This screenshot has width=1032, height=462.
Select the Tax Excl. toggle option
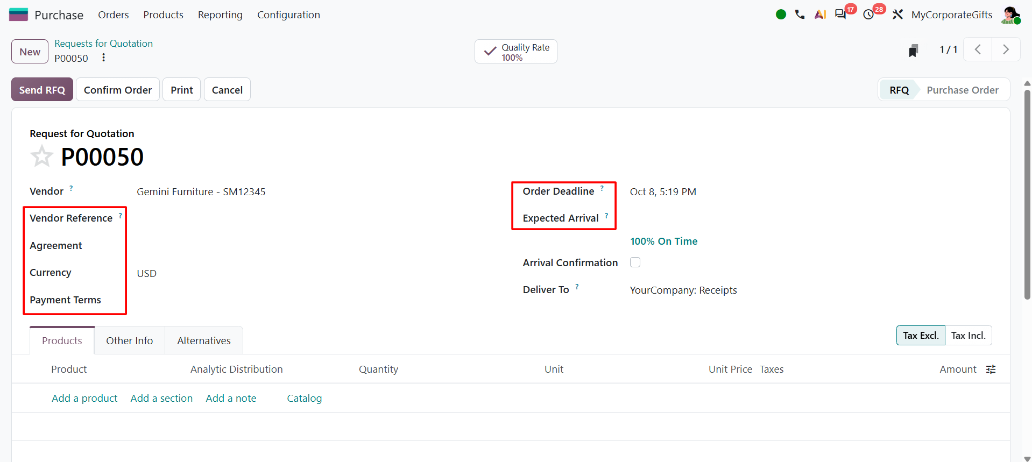[x=920, y=335]
